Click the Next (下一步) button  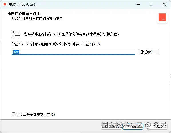[x=133, y=126]
